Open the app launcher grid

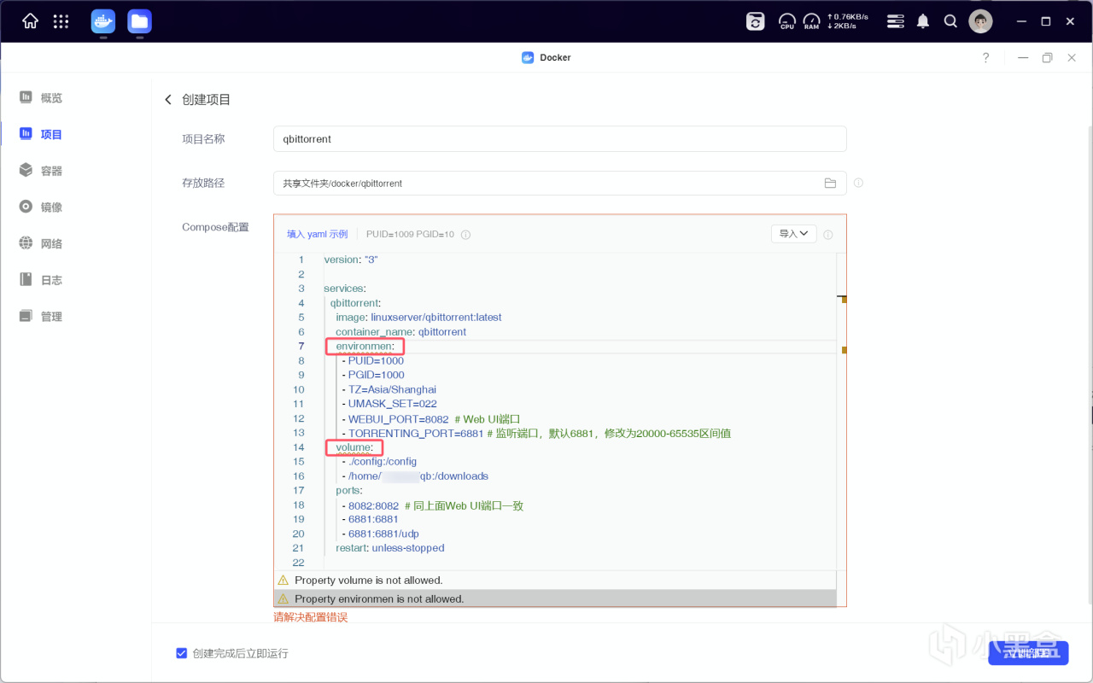61,21
